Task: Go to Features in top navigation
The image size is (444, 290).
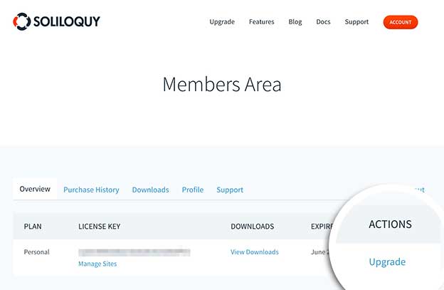Action: coord(261,22)
